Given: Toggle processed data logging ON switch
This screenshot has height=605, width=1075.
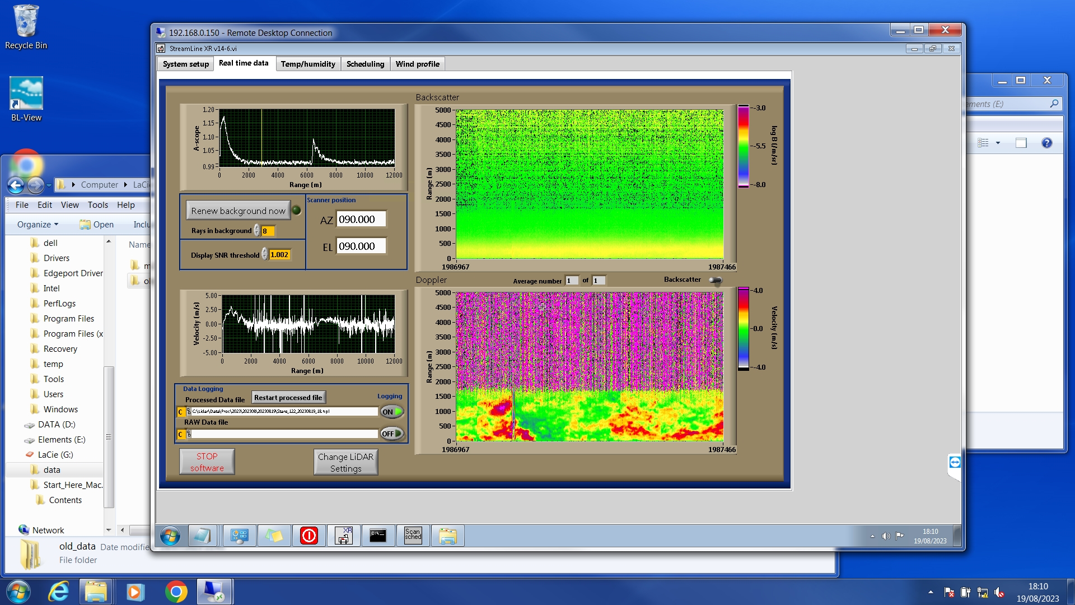Looking at the screenshot, I should point(392,412).
